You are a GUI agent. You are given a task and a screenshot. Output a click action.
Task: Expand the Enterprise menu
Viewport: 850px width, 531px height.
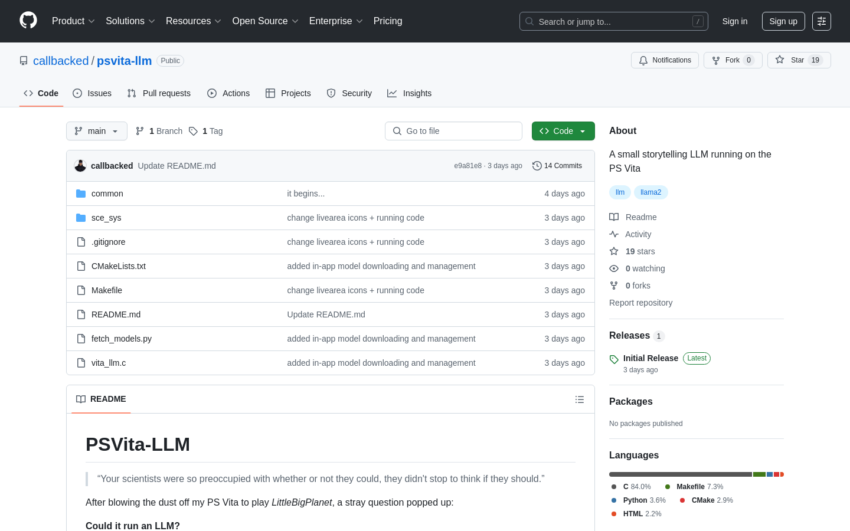point(336,21)
